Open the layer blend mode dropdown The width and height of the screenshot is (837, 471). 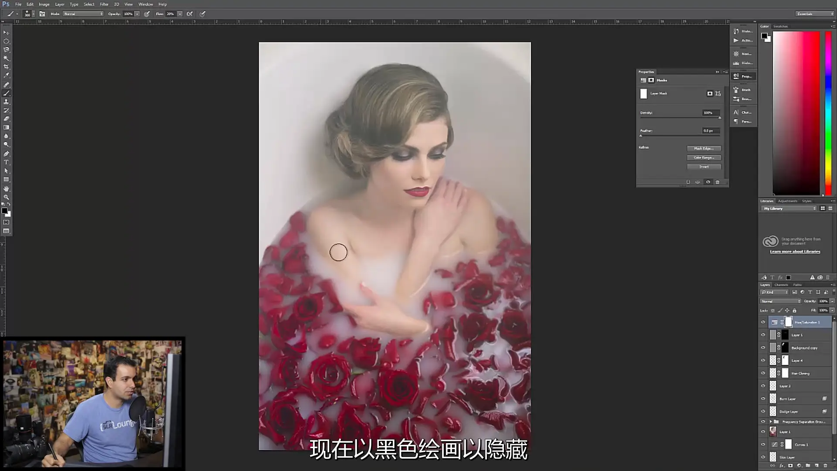[x=781, y=301]
